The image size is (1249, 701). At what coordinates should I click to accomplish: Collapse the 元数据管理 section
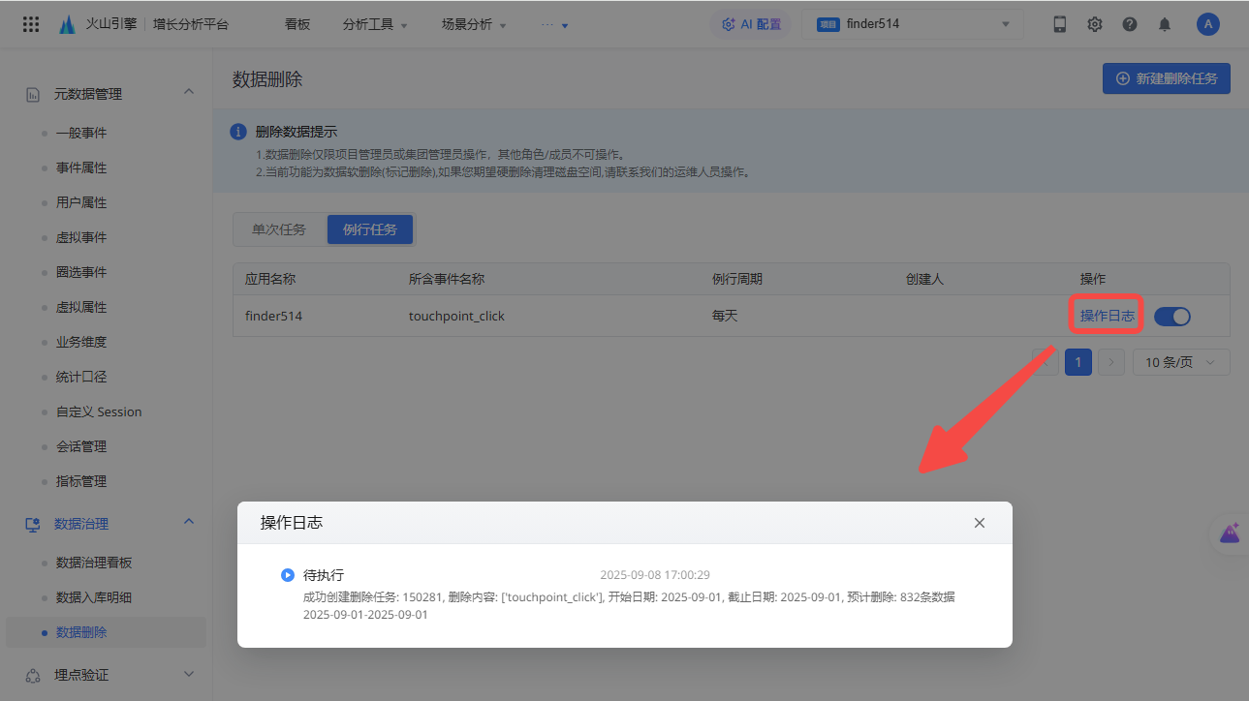189,92
